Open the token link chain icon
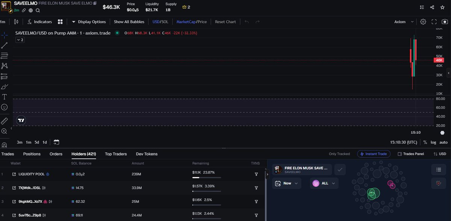The image size is (451, 221). tap(24, 10)
